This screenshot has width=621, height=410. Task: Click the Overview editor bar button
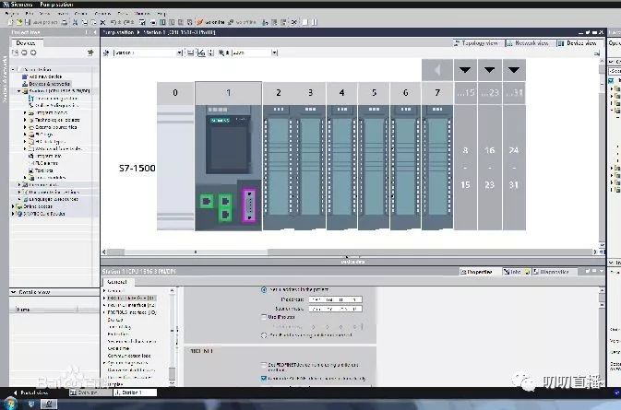[90, 392]
